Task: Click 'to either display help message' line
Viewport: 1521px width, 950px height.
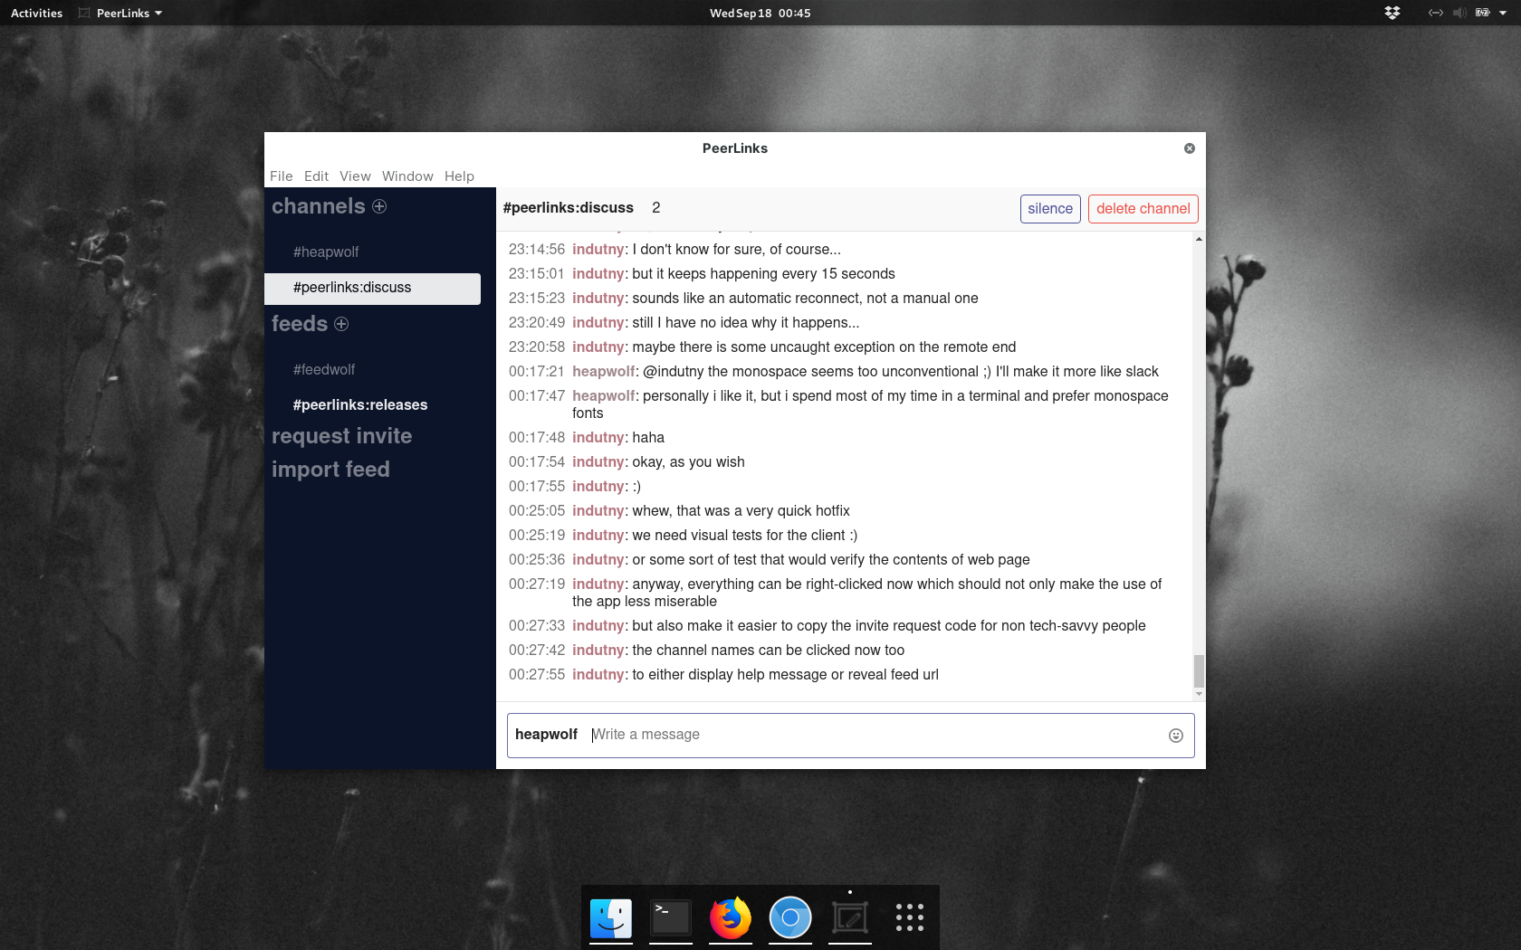Action: (785, 675)
